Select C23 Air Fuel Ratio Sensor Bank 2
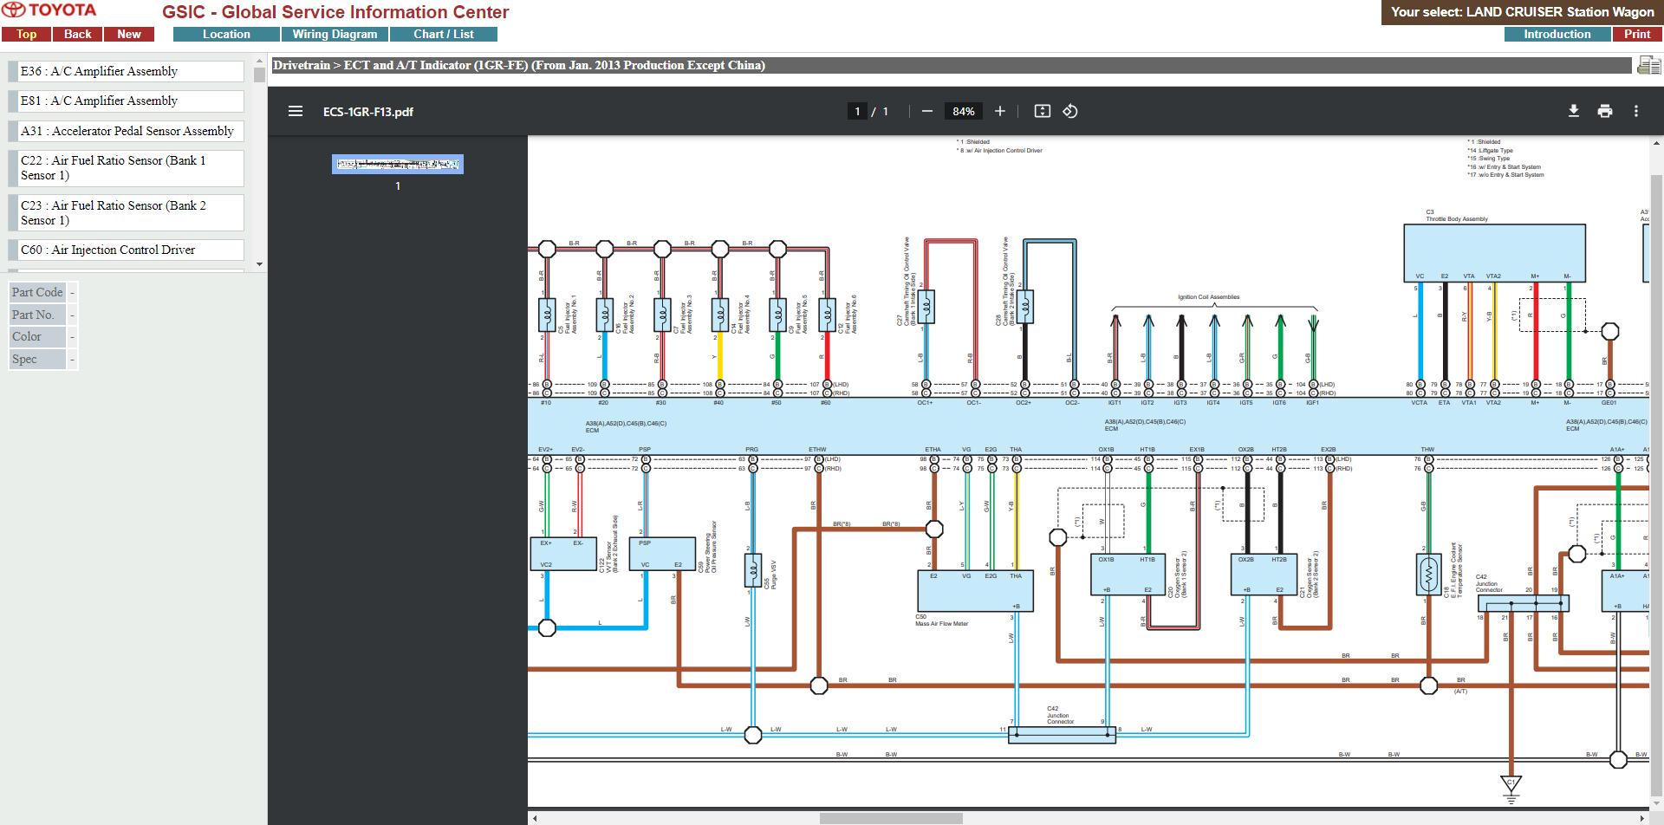This screenshot has width=1664, height=825. point(126,213)
